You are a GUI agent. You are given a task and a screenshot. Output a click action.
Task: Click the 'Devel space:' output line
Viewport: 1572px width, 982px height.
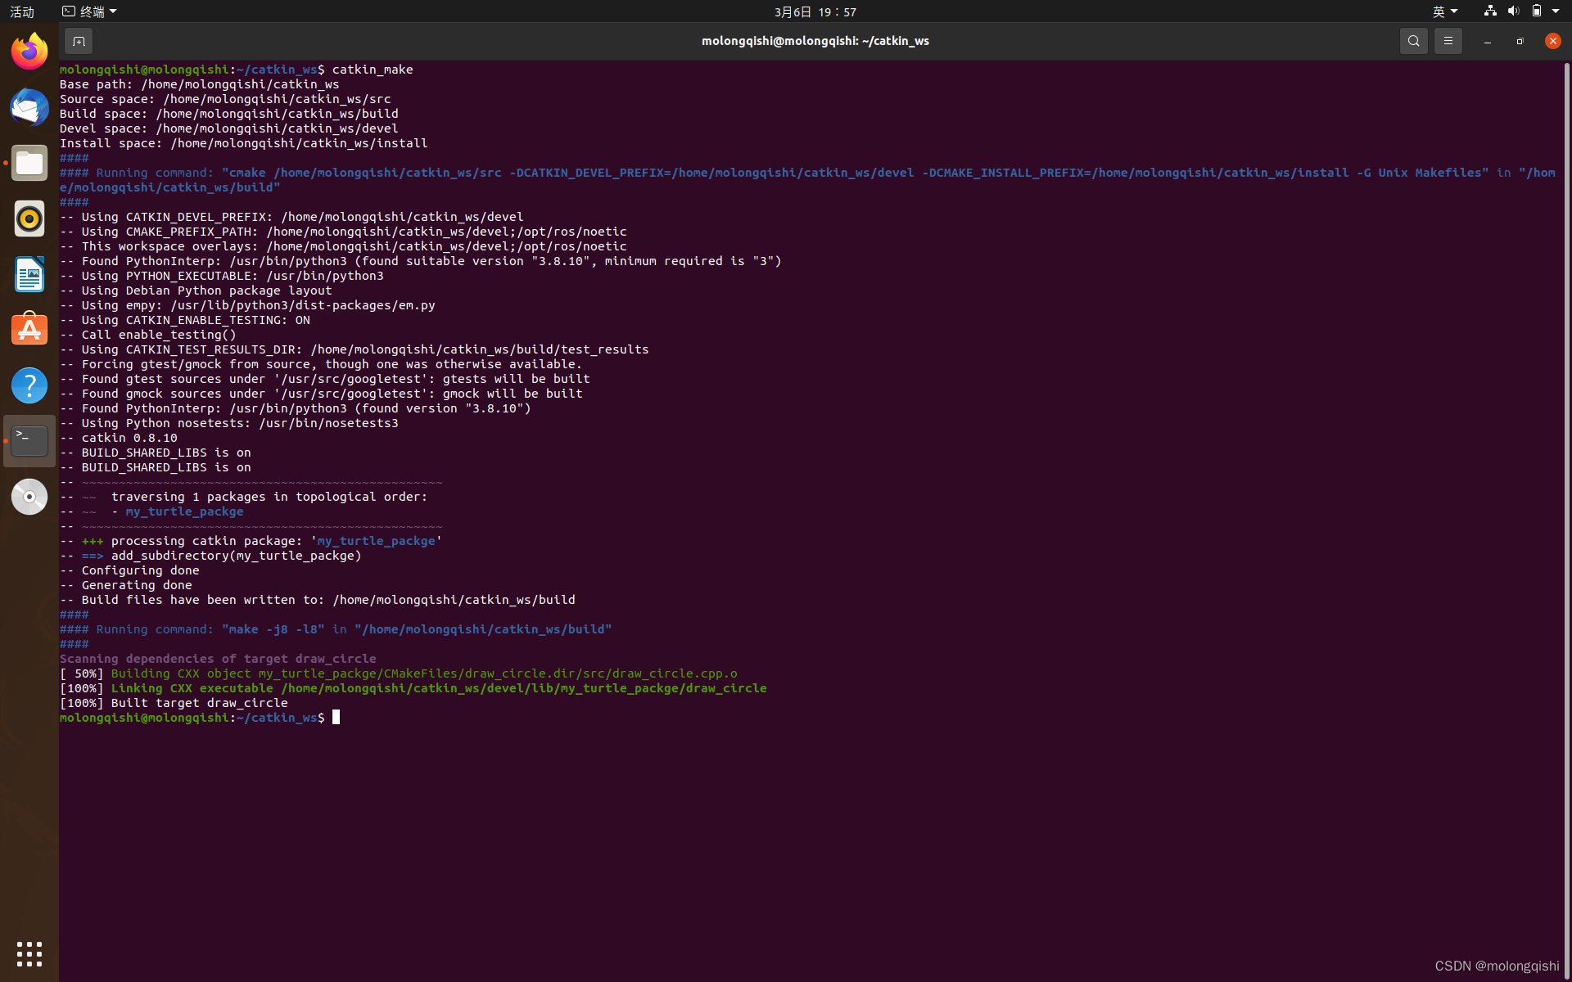pyautogui.click(x=228, y=128)
